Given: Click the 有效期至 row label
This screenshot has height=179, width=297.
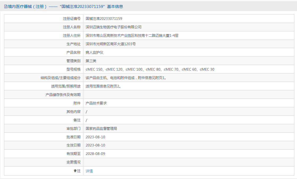Looking at the screenshot, I should (x=73, y=154).
